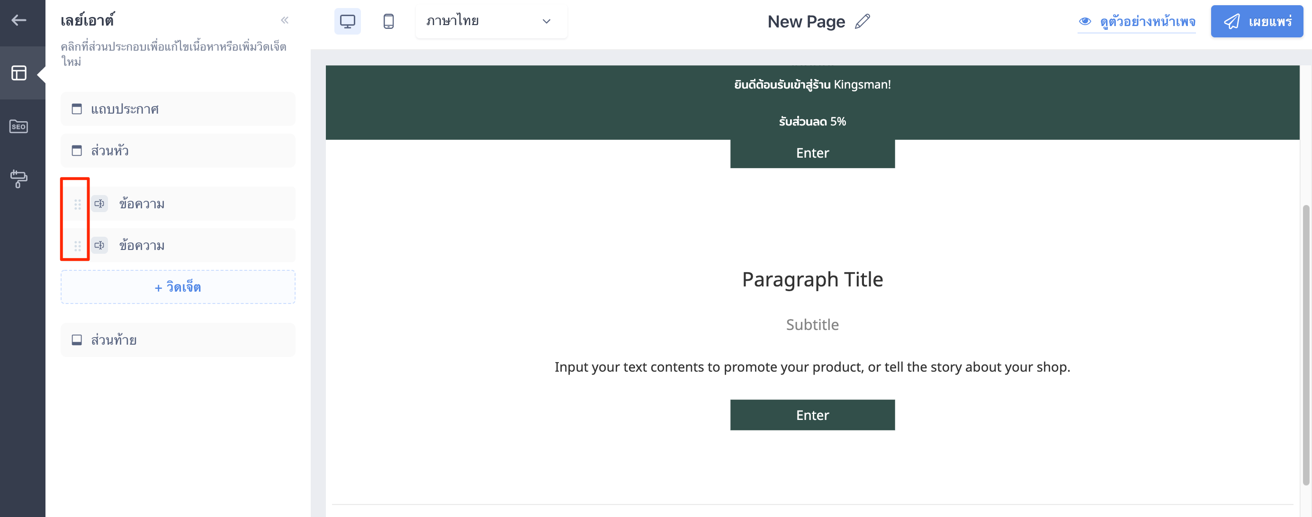This screenshot has width=1312, height=517.
Task: Click the back arrow icon
Action: pyautogui.click(x=19, y=20)
